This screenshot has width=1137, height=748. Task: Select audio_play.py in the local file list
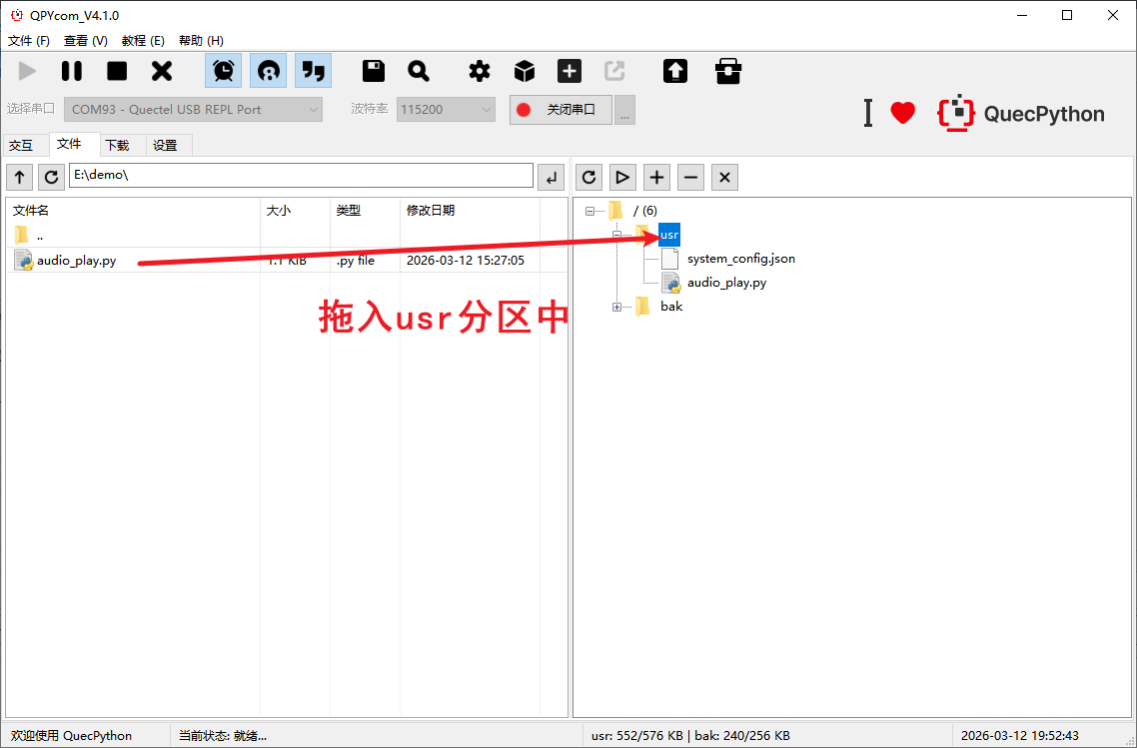(x=76, y=261)
